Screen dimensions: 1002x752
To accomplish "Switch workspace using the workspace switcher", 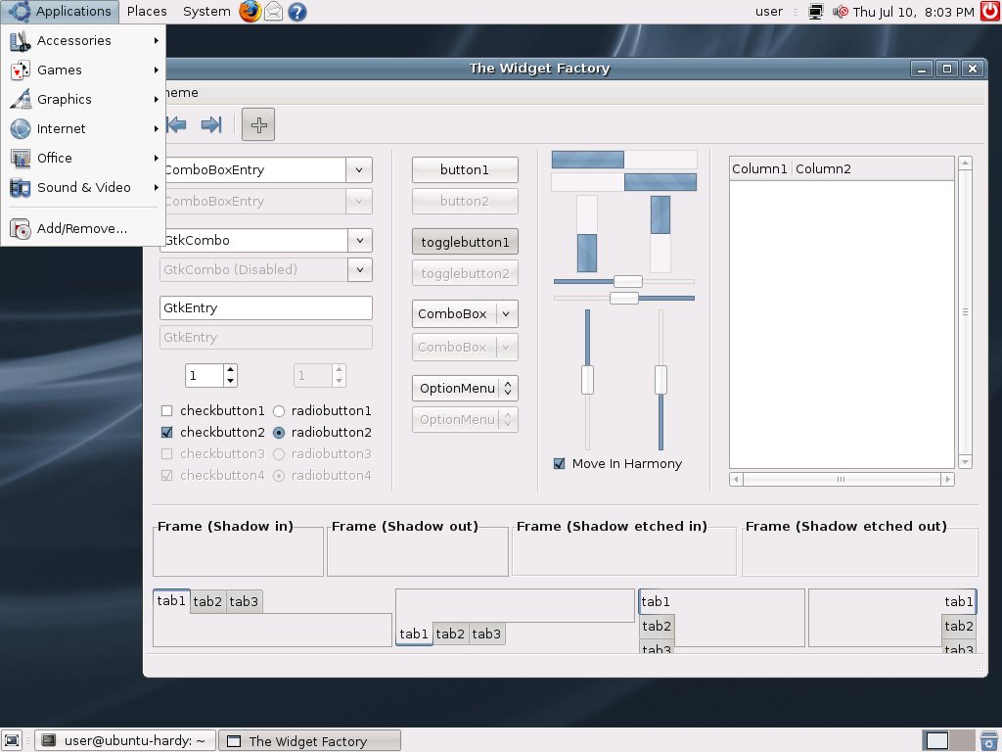I will 948,740.
